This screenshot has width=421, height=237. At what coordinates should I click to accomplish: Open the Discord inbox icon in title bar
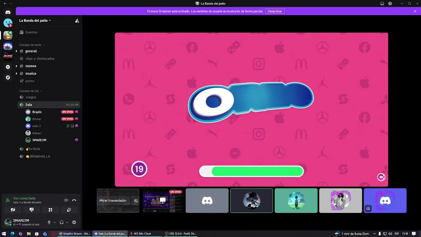pyautogui.click(x=382, y=3)
